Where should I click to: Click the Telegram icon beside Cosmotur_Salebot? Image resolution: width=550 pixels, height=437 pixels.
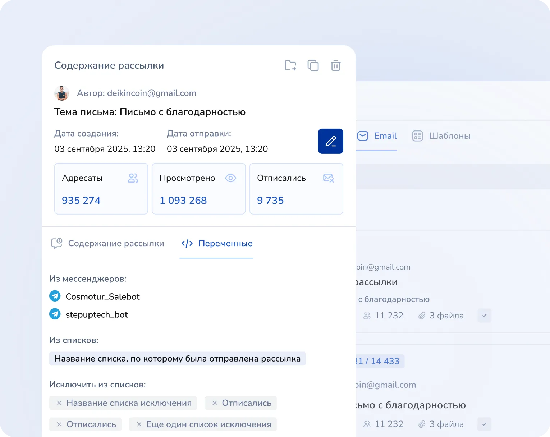click(x=55, y=296)
